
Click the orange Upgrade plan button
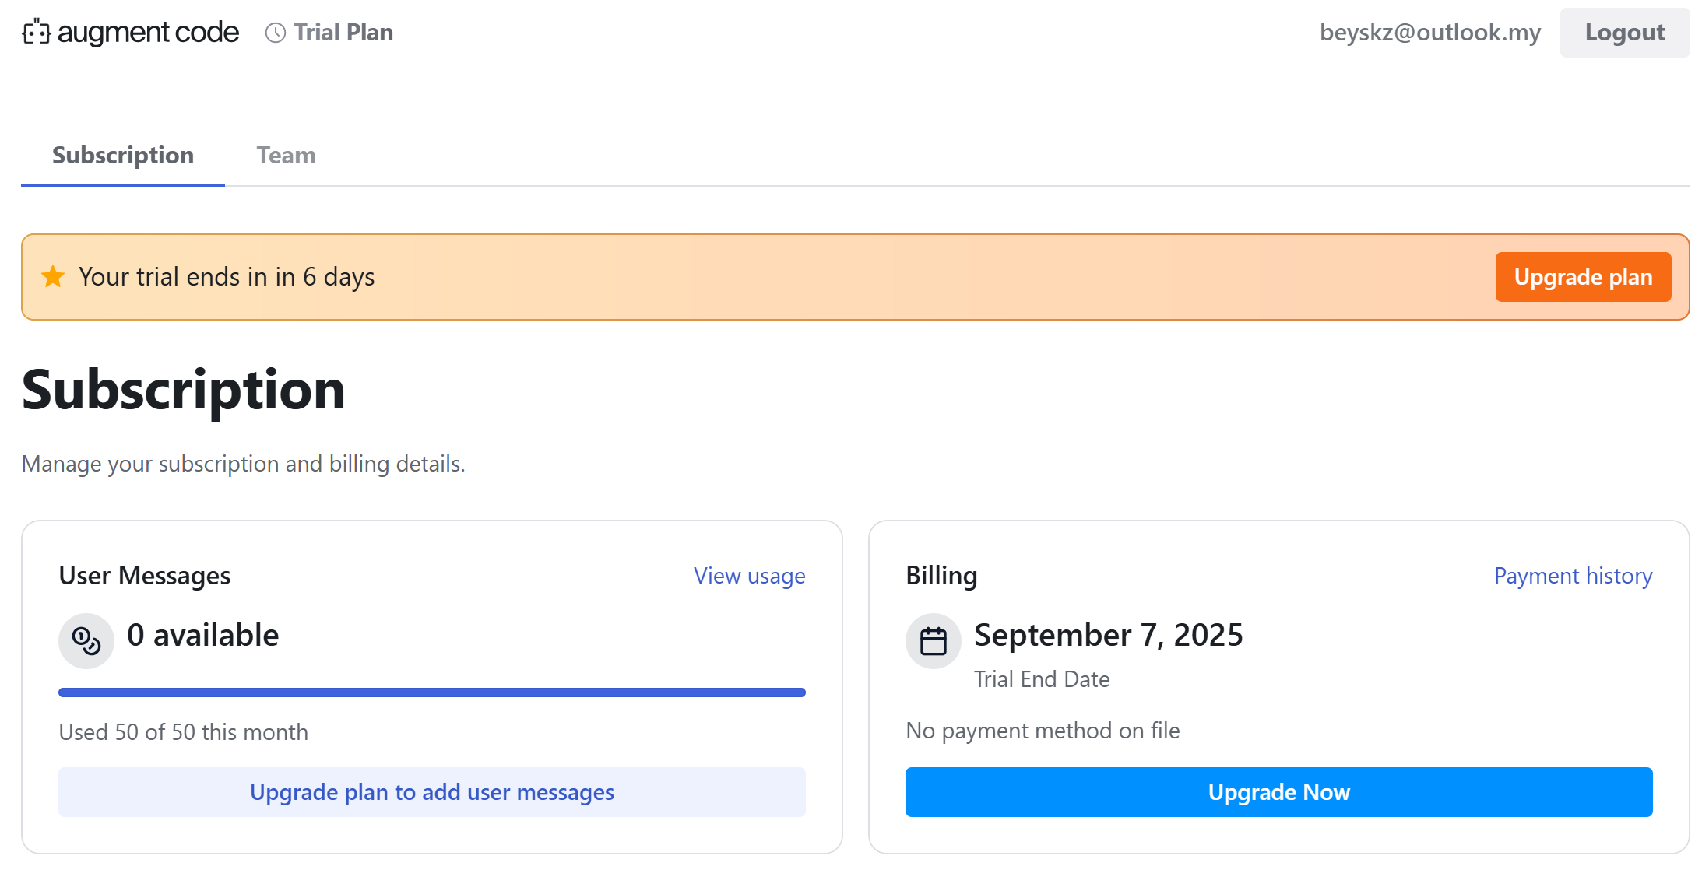pos(1582,277)
